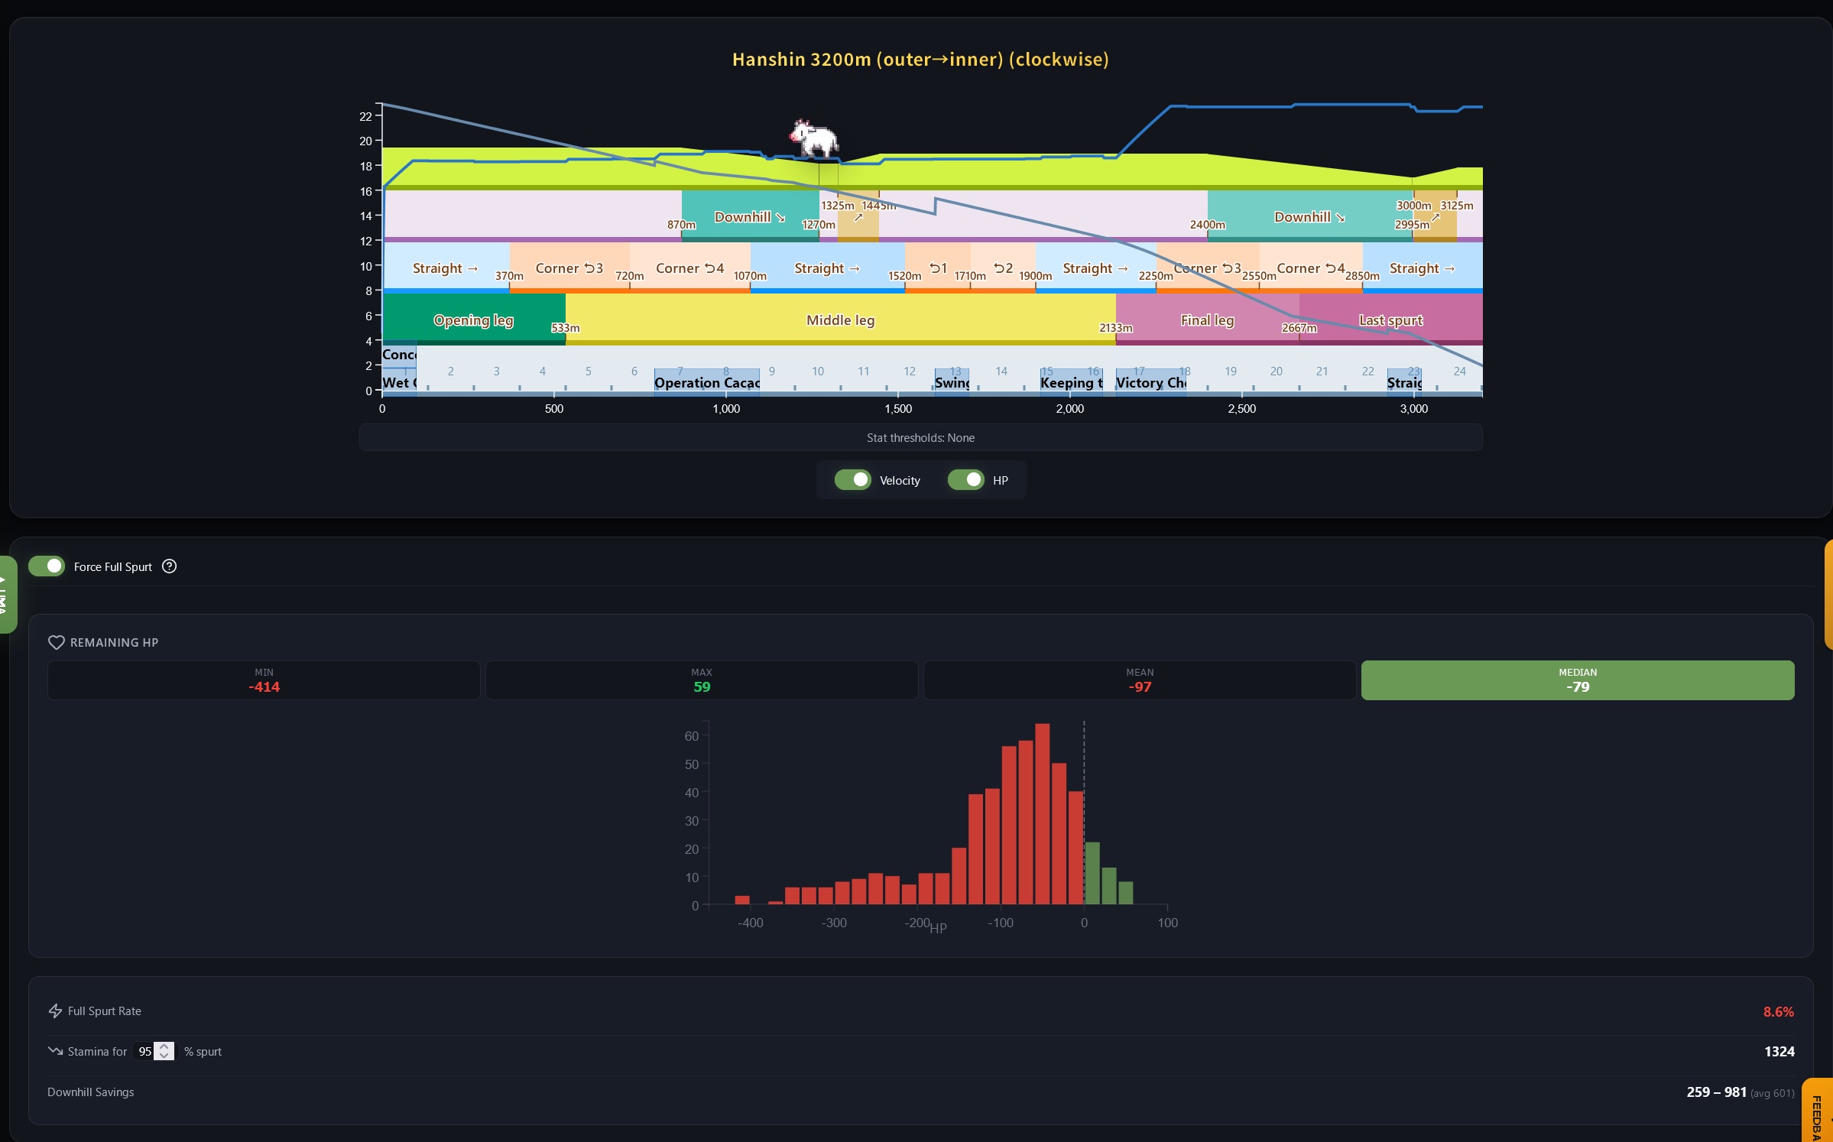1833x1142 pixels.
Task: Select the MEAN remaining HP card
Action: point(1139,680)
